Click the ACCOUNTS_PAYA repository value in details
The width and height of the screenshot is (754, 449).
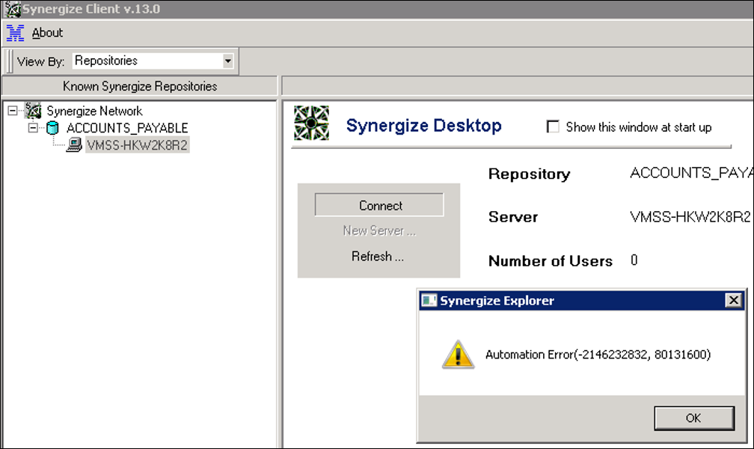click(x=691, y=173)
